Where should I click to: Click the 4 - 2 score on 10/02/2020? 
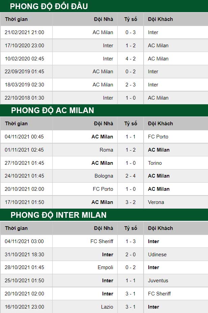130,59
